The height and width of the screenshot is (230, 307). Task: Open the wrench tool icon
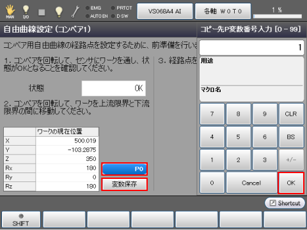tap(75, 11)
